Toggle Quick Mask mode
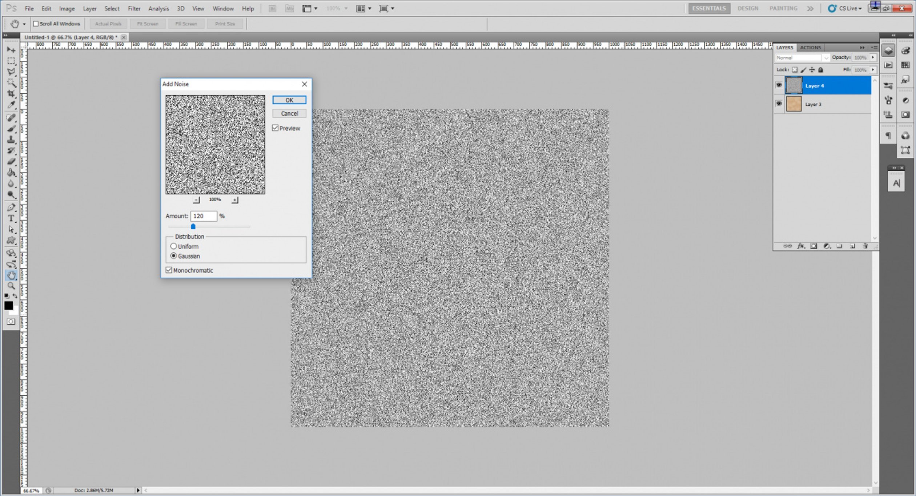This screenshot has height=496, width=916. 11,322
